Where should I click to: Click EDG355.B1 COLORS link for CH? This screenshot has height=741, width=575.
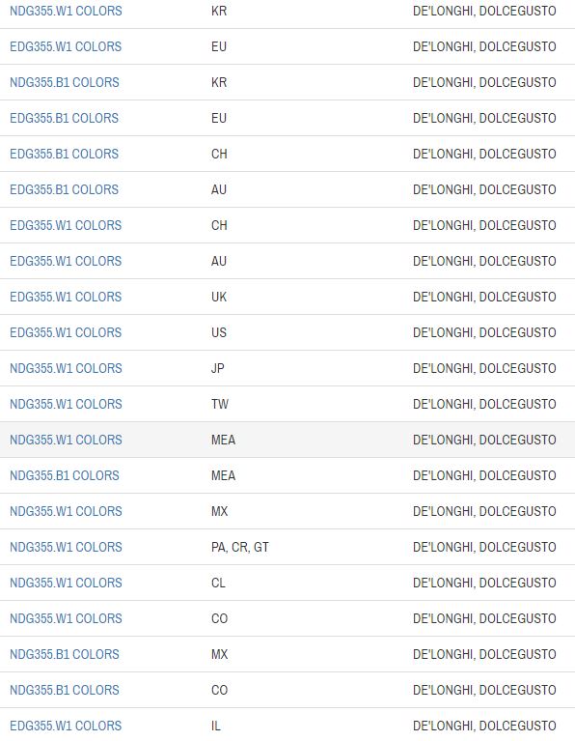(65, 154)
